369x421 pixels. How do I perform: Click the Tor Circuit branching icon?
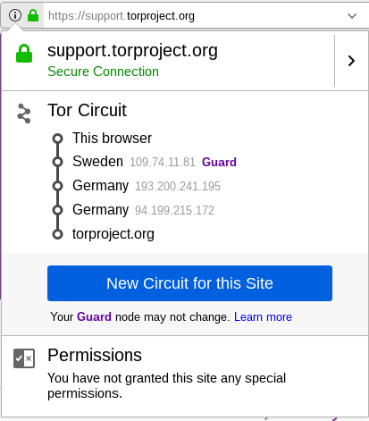pyautogui.click(x=24, y=114)
